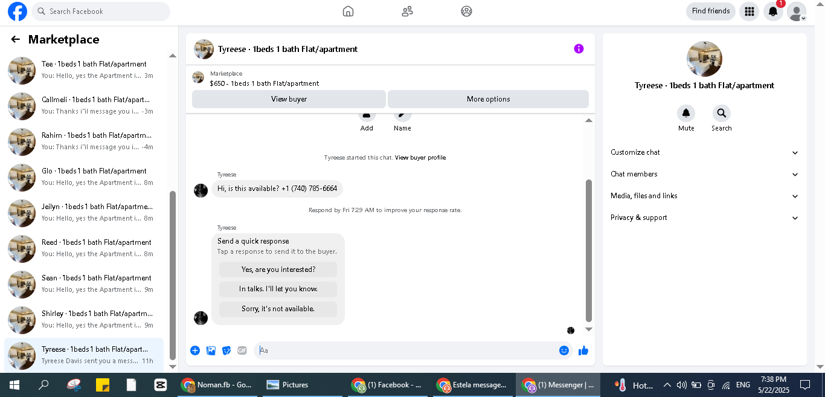The image size is (825, 397).
Task: Open the Notifications bell icon
Action: click(773, 11)
